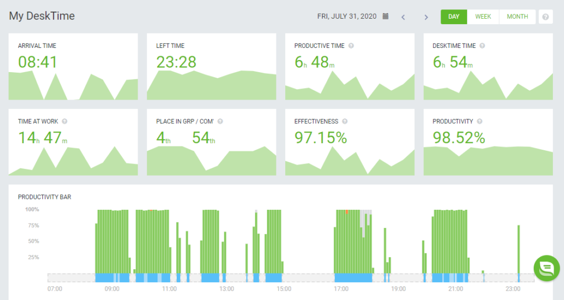Viewport: 564px width, 300px height.
Task: Click the 4th place in group value
Action: pyautogui.click(x=163, y=138)
